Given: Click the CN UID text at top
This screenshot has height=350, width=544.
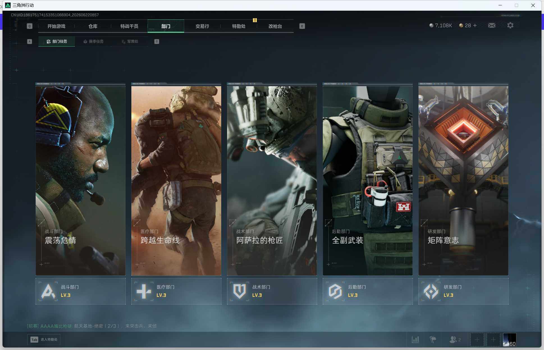Looking at the screenshot, I should 55,15.
